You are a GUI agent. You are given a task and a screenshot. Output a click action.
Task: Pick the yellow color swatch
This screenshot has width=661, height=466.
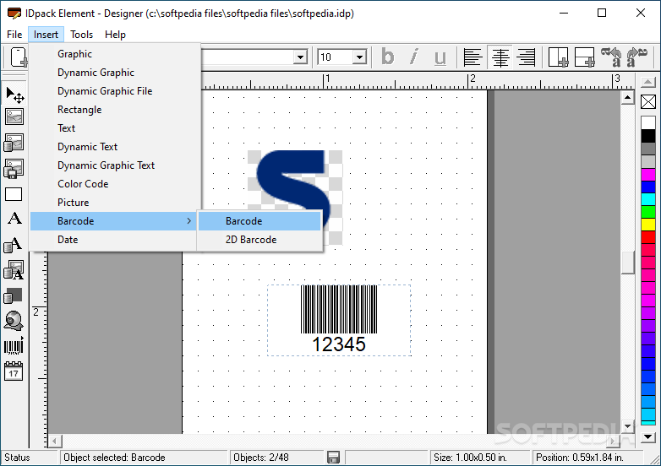pyautogui.click(x=648, y=225)
